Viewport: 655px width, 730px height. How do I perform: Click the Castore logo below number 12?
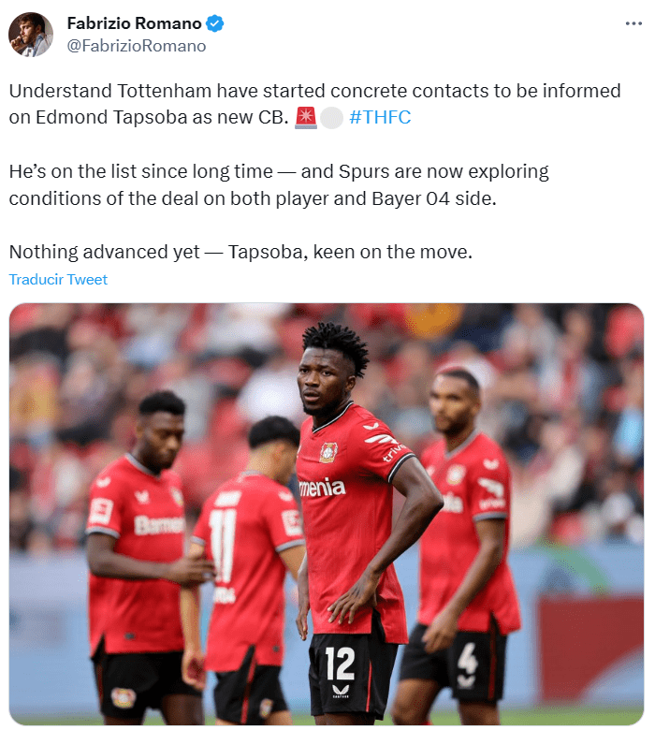pos(342,691)
